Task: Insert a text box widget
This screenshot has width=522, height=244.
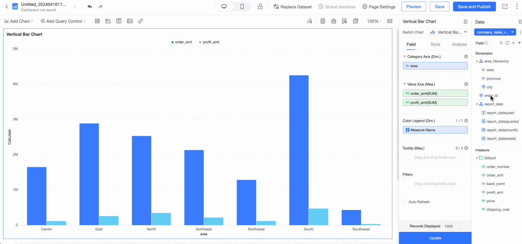Action: coord(119,21)
